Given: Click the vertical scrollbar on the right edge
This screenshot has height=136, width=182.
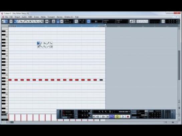Looking at the screenshot, I should tap(179, 65).
